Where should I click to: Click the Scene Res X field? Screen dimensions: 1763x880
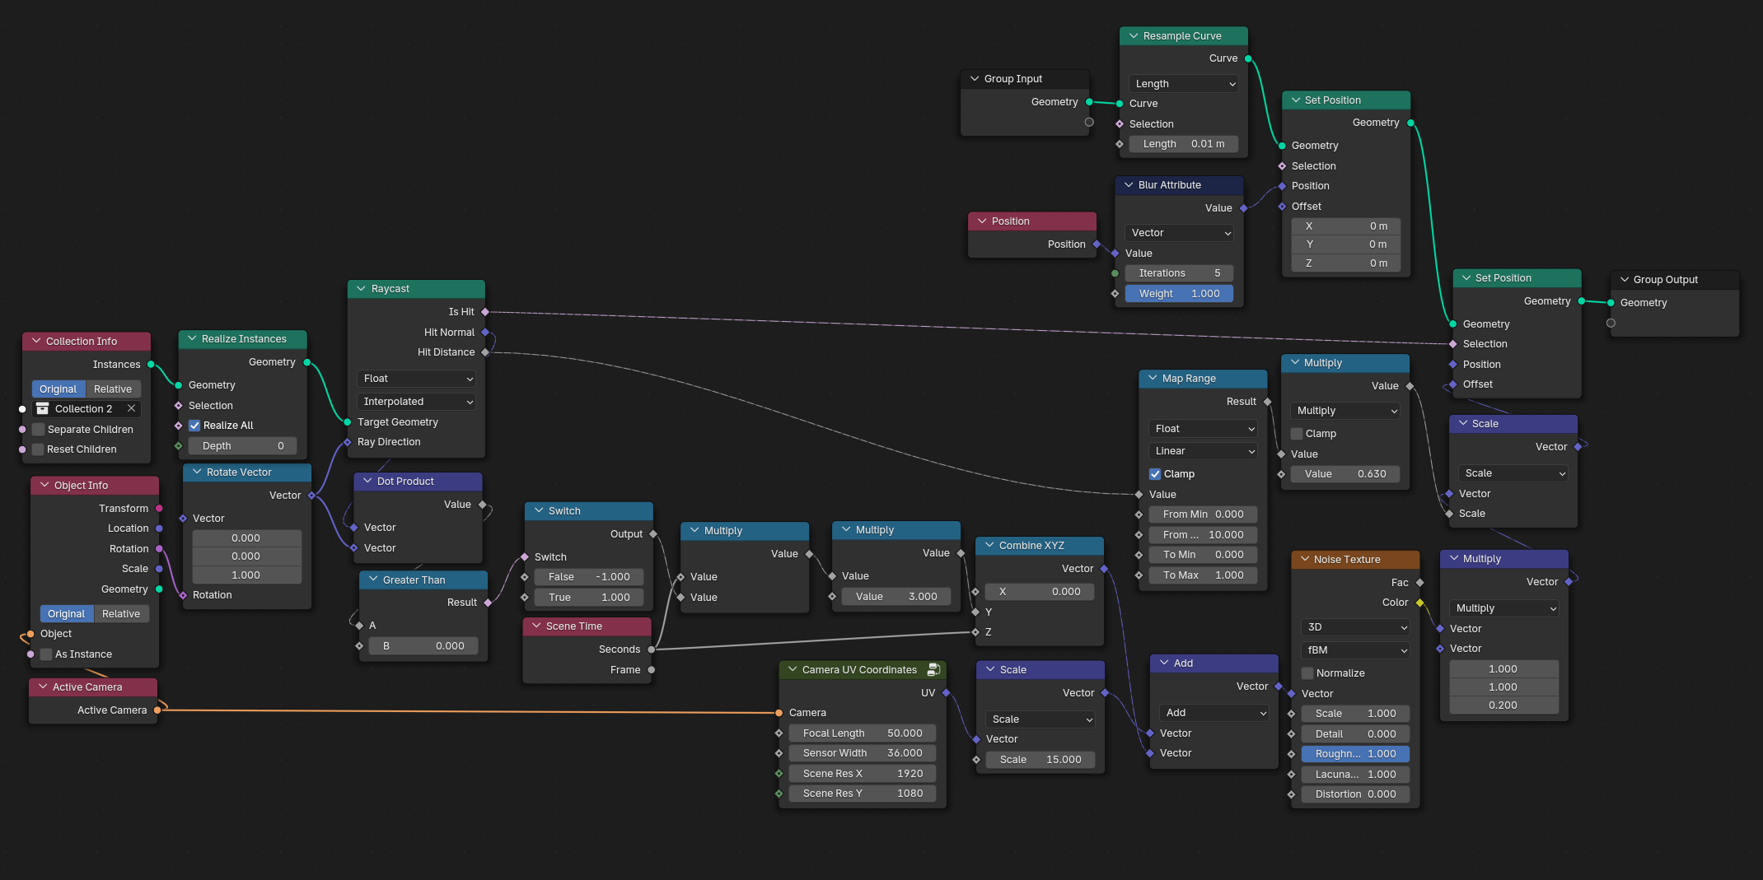pyautogui.click(x=863, y=774)
